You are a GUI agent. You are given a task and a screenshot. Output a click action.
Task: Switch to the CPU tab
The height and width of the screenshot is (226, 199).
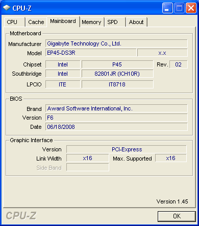(15, 22)
